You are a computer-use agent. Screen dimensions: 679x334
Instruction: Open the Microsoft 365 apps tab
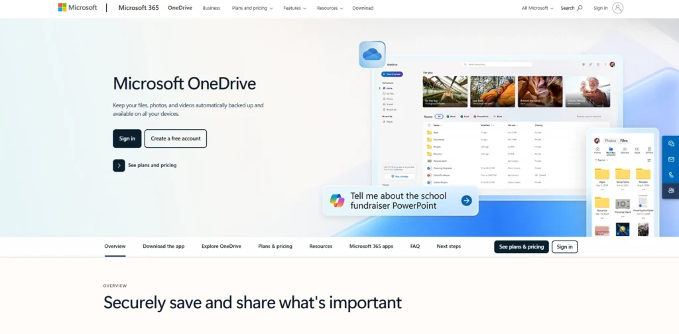point(371,246)
